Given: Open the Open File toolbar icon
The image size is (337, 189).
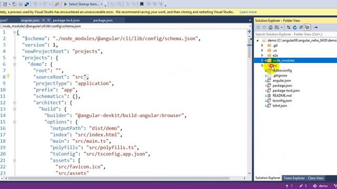Looking at the screenshot, I should click(x=14, y=4).
